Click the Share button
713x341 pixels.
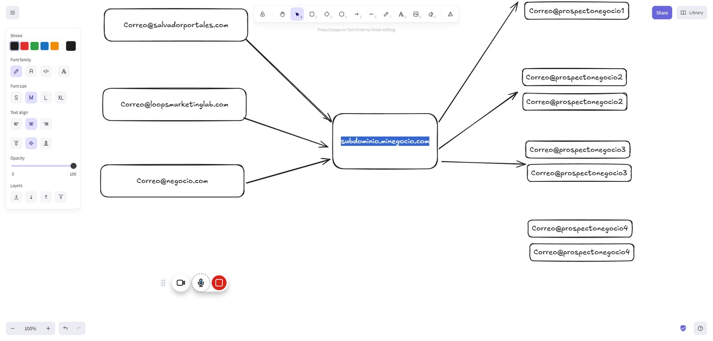tap(662, 12)
